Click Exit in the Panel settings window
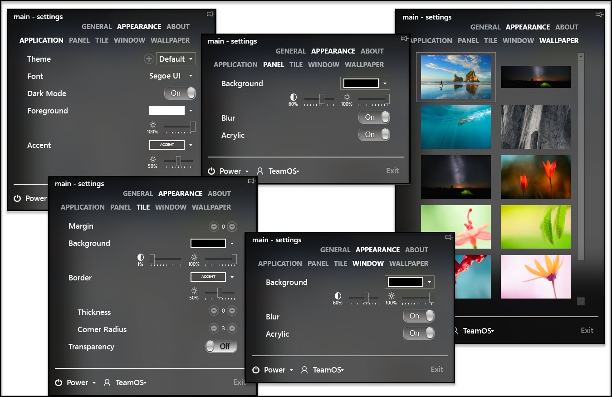The width and height of the screenshot is (612, 397). [x=392, y=171]
